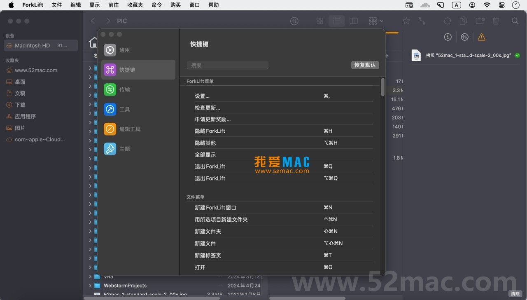527x300 pixels.
Task: Open the 编辑 menu
Action: (x=76, y=5)
